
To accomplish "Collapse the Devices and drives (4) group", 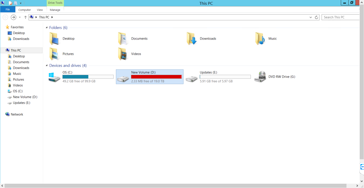I will [47, 66].
